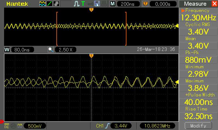Click the Mean 3.40V value
The height and width of the screenshot is (130, 218).
pos(198,46)
